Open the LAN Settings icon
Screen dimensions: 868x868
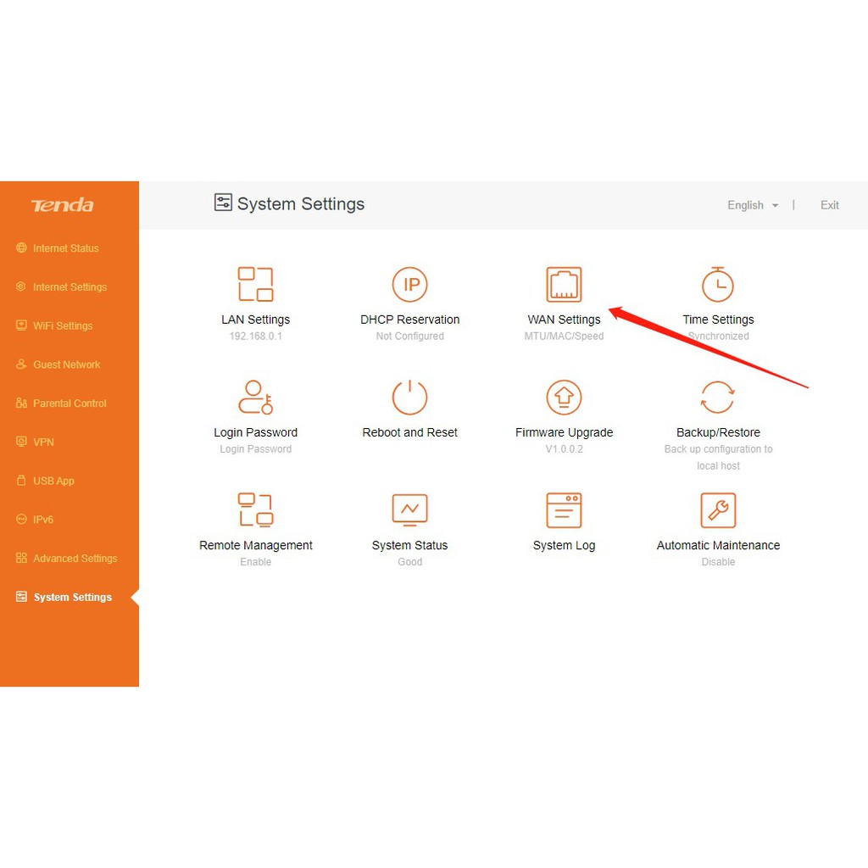pyautogui.click(x=255, y=284)
